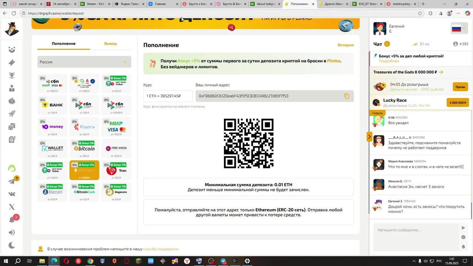Open File Explorer from the taskbar
Image resolution: width=473 pixels, height=266 pixels.
tap(42, 261)
